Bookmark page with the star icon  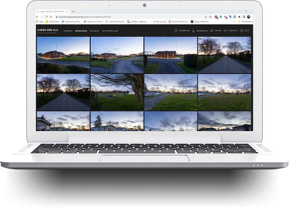pyautogui.click(x=210, y=17)
